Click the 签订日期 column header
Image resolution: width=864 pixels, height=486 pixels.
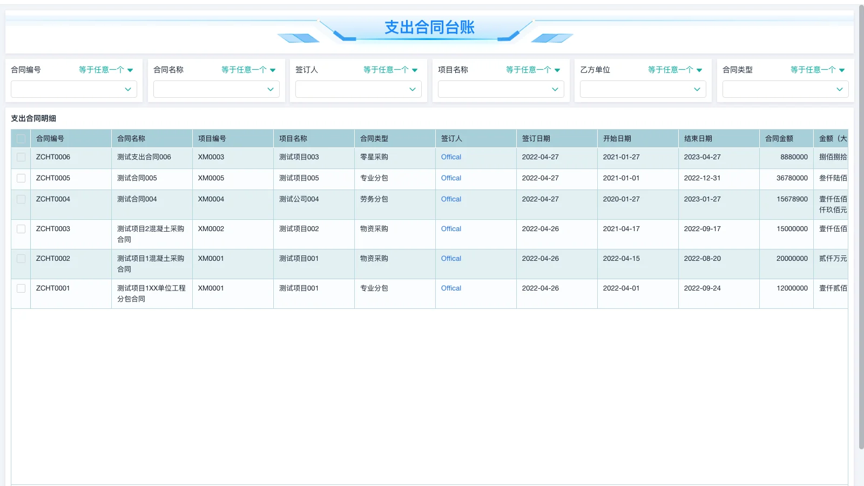point(536,138)
